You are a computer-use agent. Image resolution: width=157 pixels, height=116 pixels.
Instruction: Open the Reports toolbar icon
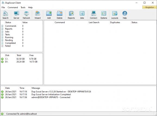[x=71, y=15]
